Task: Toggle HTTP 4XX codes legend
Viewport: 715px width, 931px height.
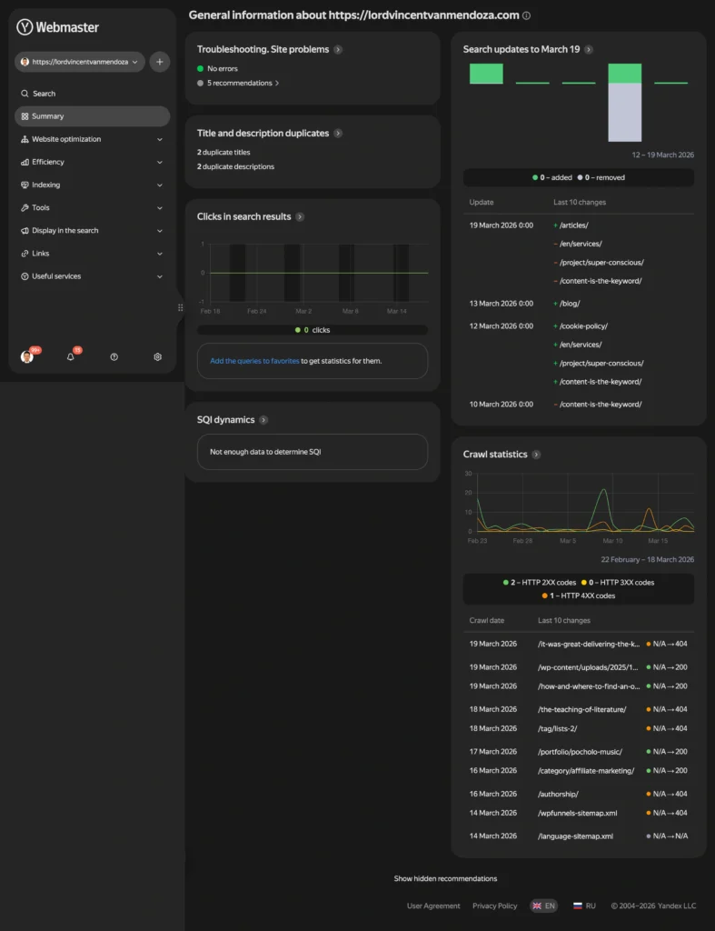Action: [579, 596]
